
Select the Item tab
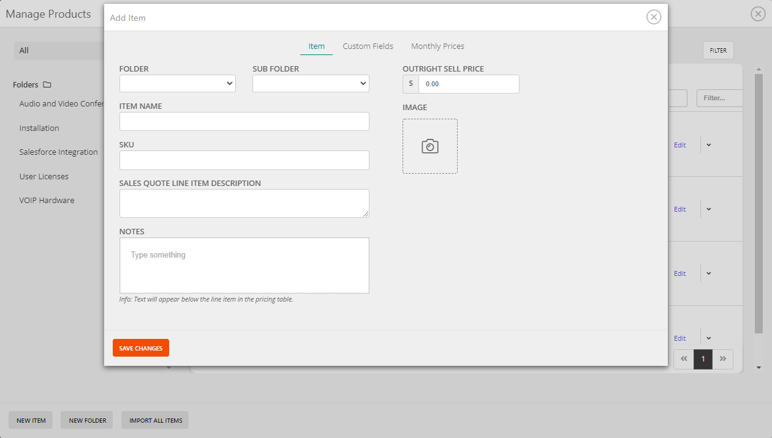[x=316, y=46]
